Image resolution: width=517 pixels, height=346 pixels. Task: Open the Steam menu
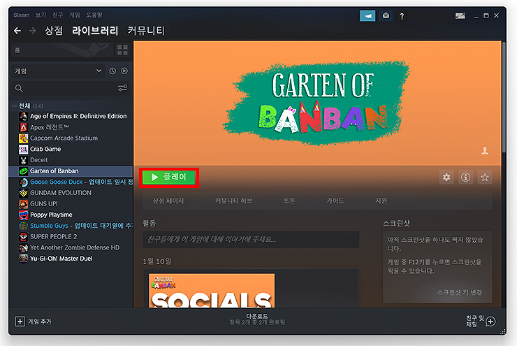point(22,15)
